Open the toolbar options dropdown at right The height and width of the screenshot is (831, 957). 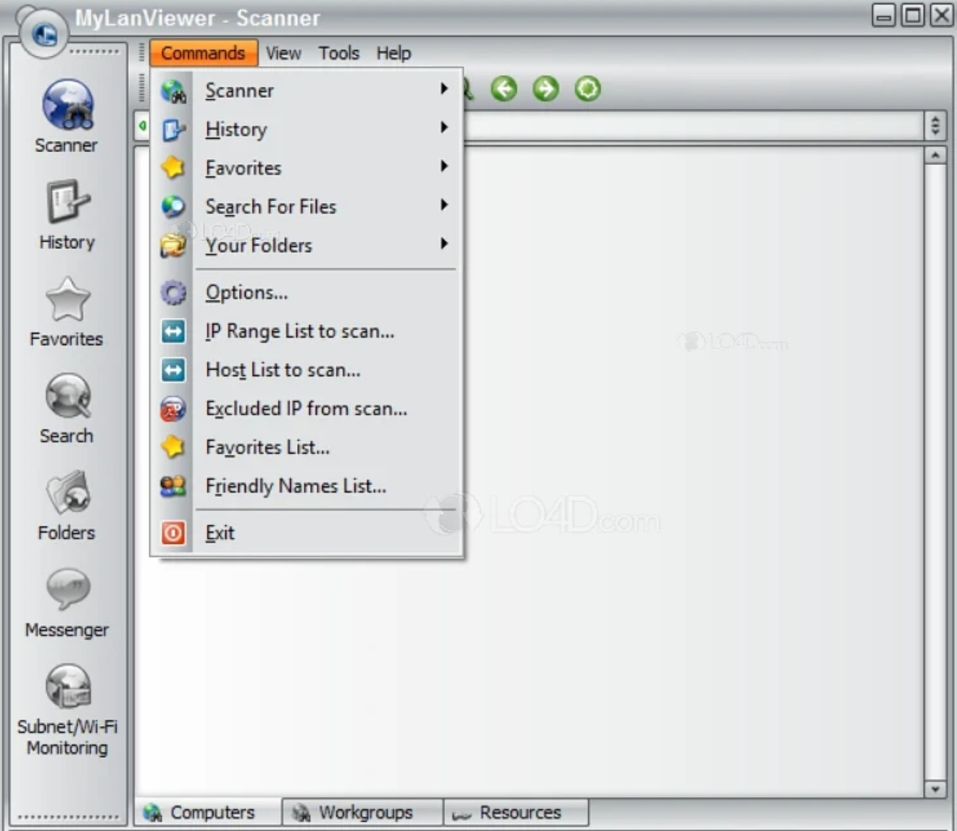[935, 125]
